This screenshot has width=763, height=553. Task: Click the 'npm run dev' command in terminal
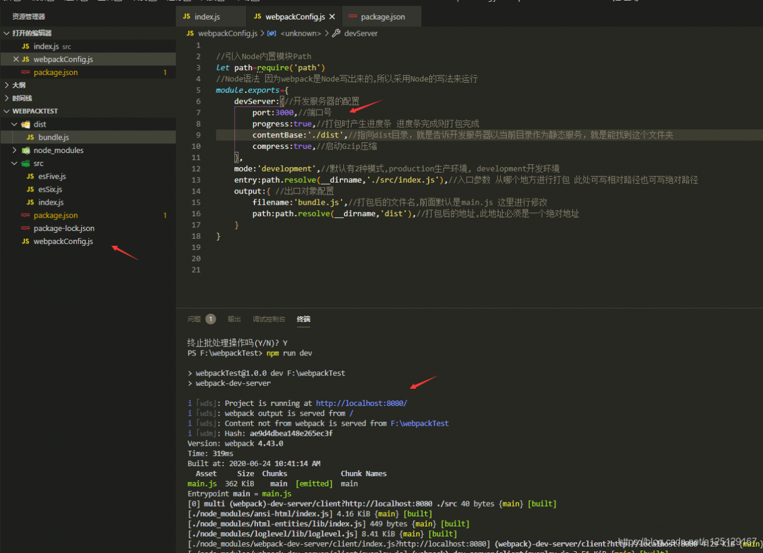click(x=289, y=354)
